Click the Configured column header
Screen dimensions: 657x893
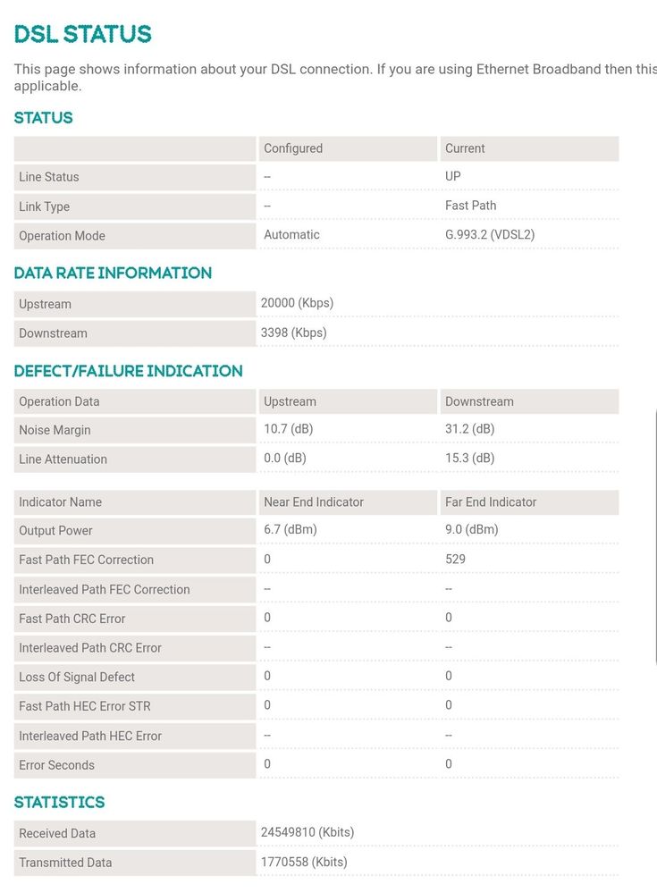348,148
